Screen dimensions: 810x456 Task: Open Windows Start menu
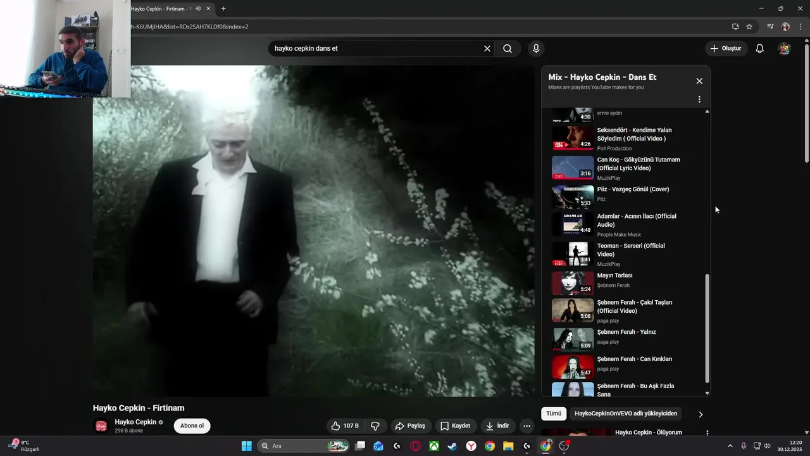[246, 446]
